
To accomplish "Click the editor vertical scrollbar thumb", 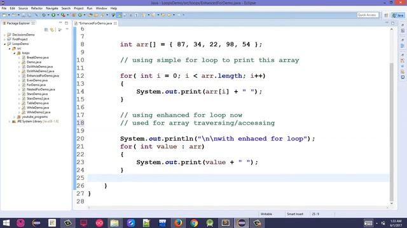I will click(392, 132).
